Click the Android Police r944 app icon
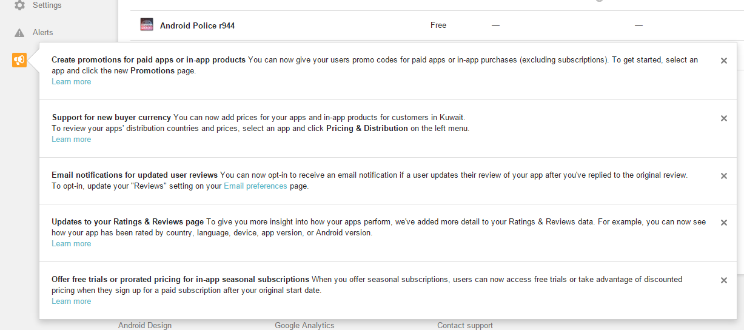This screenshot has width=744, height=330. click(x=147, y=25)
